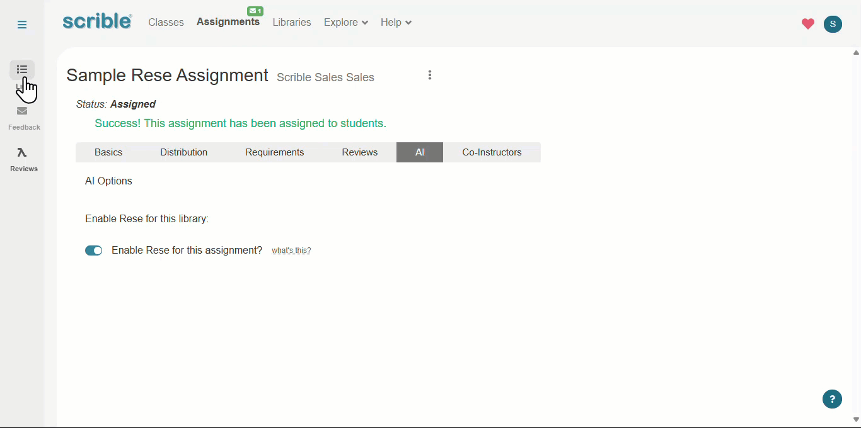The image size is (861, 428).
Task: Click 'Enable Rese for this library:' text
Action: [147, 219]
